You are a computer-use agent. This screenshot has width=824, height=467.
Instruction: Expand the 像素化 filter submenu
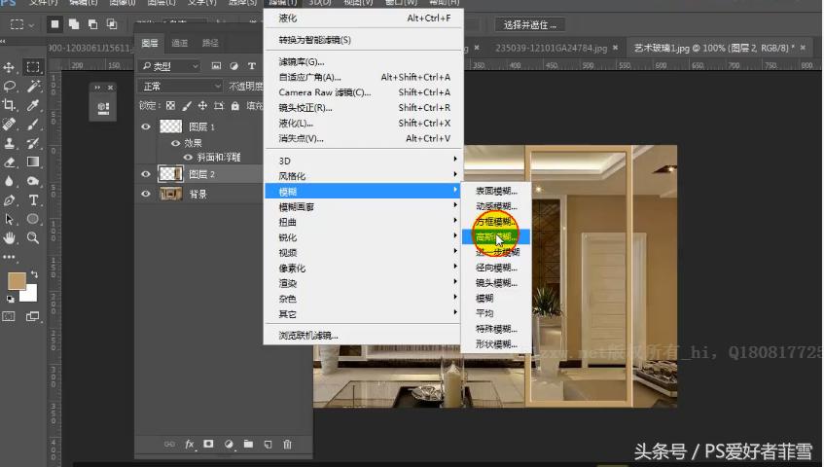pyautogui.click(x=364, y=268)
